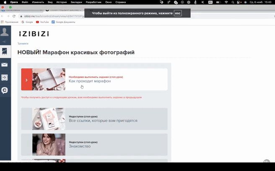The height and width of the screenshot is (171, 275).
Task: Click the browser back arrow
Action: pyautogui.click(x=2, y=16)
